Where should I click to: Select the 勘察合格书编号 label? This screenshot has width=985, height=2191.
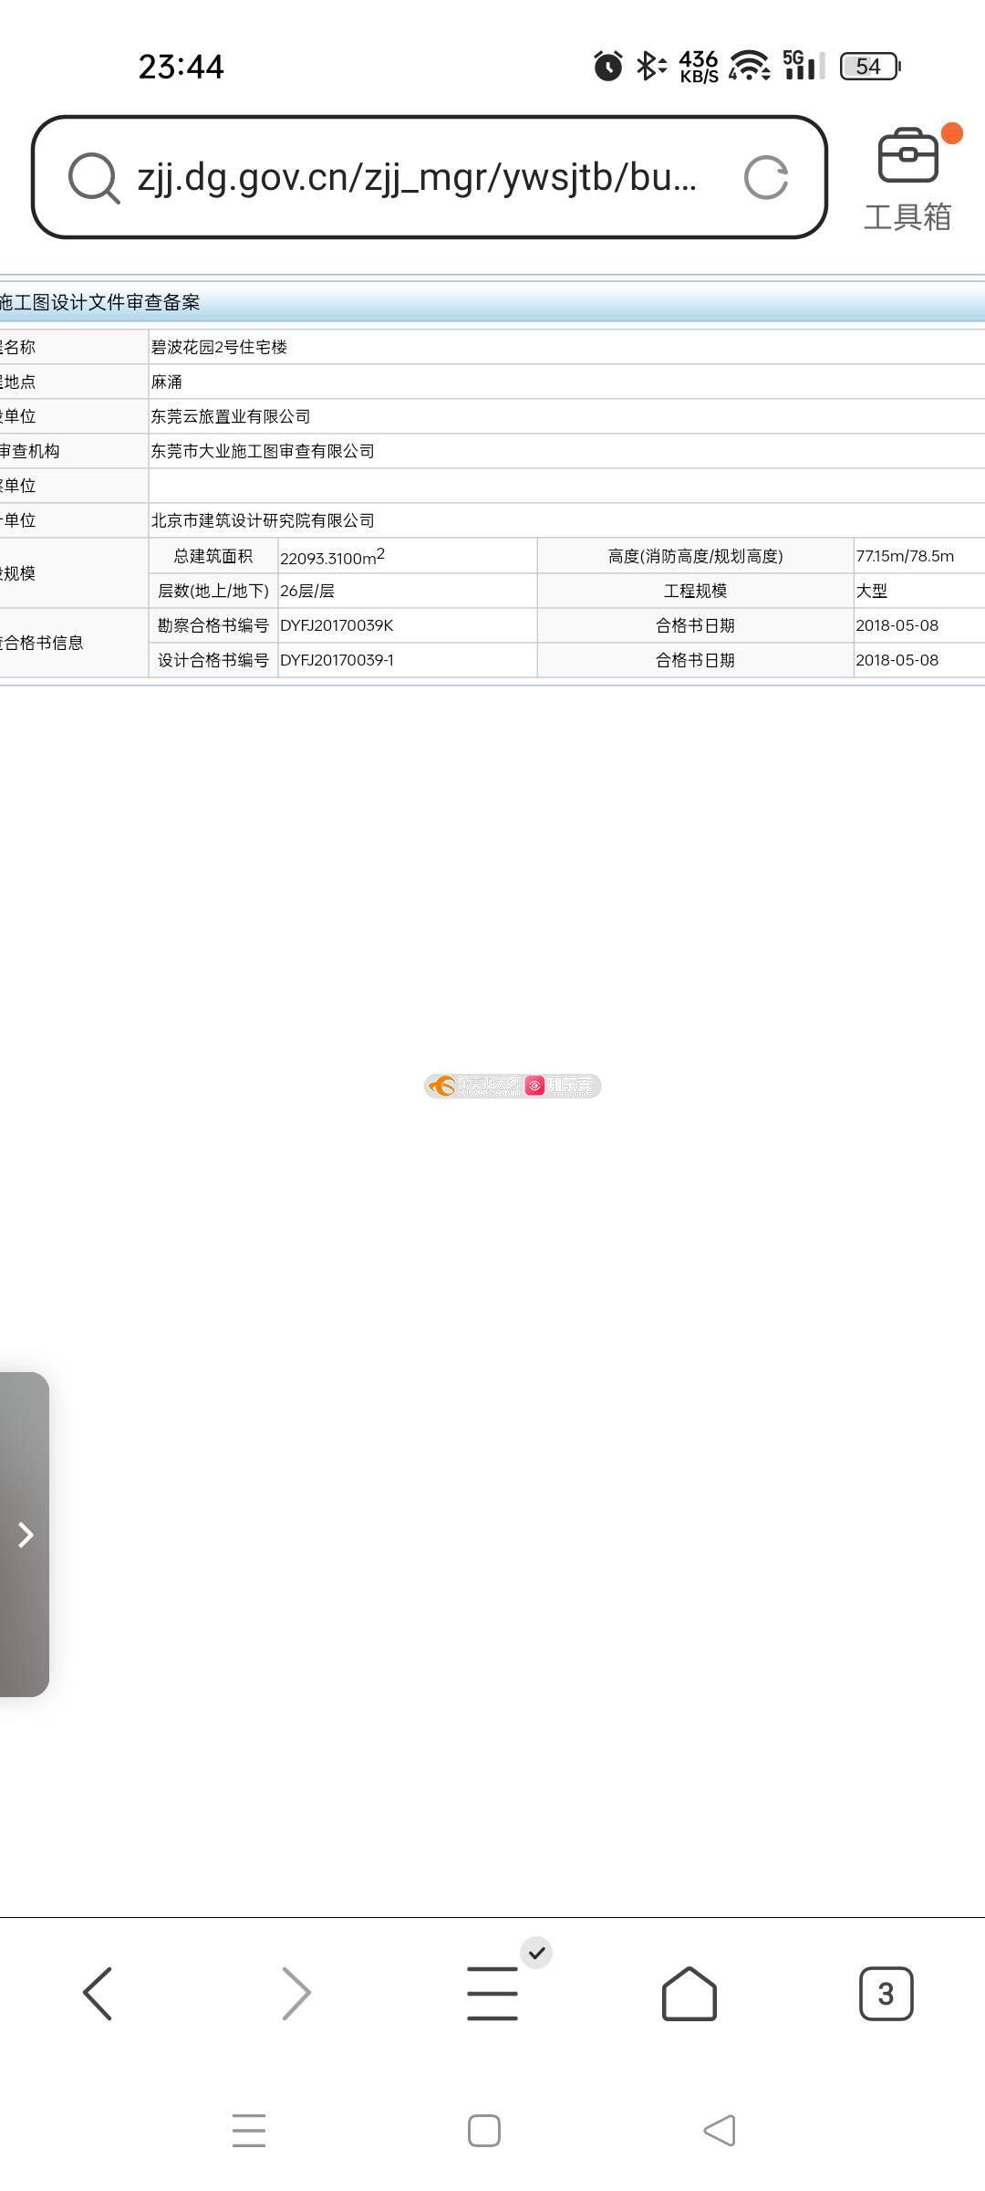[213, 625]
